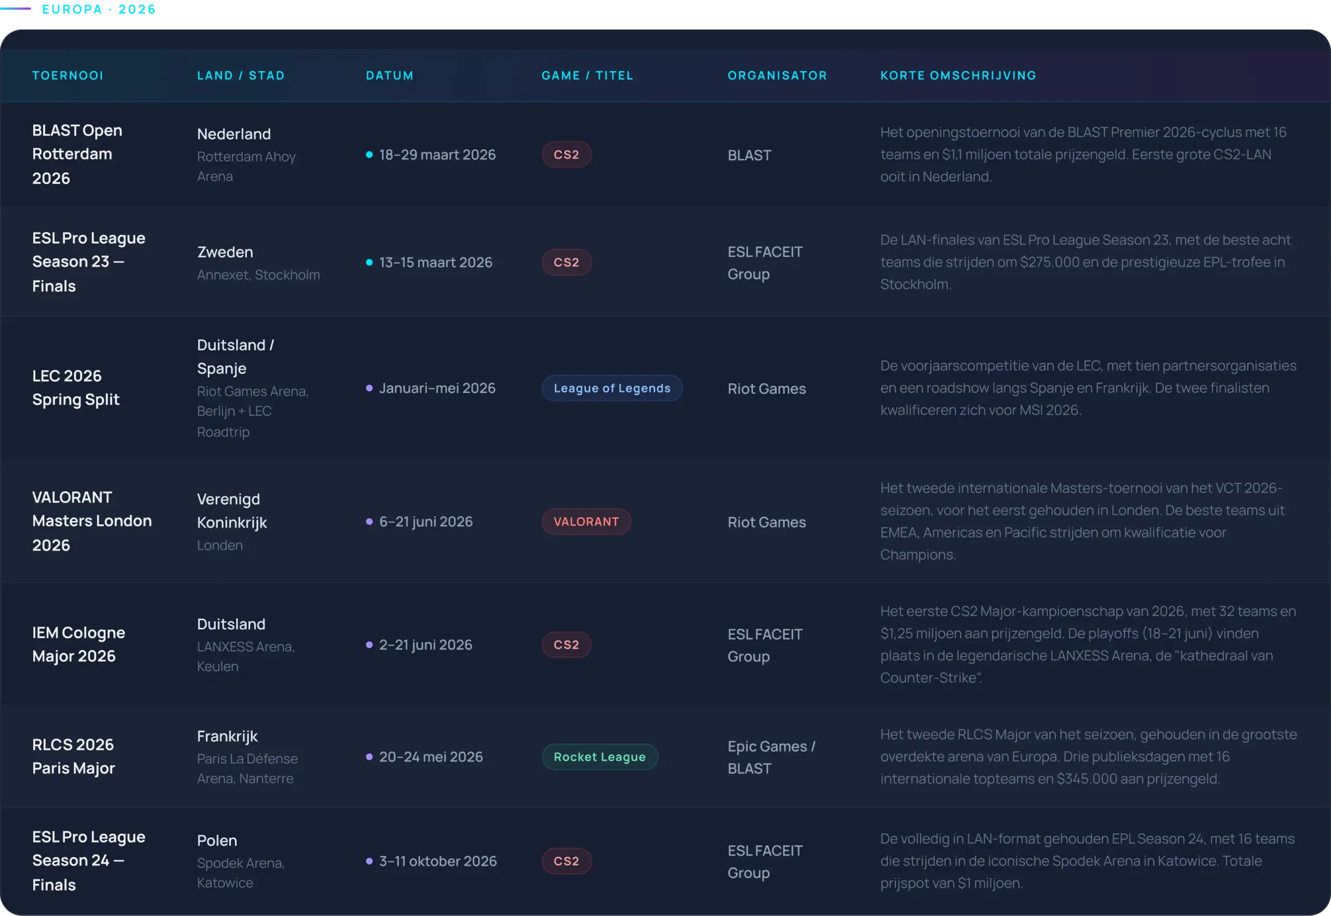Click the ORGANISATOR column header
The height and width of the screenshot is (916, 1331).
[777, 75]
